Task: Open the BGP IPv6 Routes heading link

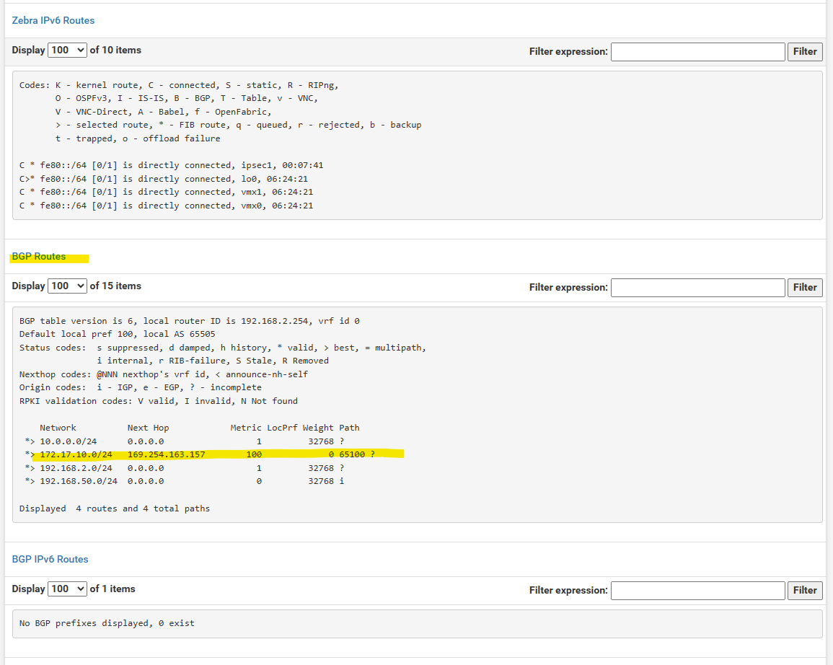Action: 50,559
